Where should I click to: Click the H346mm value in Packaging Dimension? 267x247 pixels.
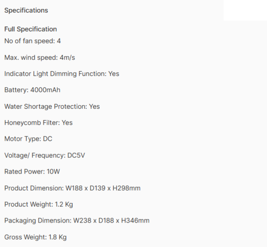pos(135,221)
